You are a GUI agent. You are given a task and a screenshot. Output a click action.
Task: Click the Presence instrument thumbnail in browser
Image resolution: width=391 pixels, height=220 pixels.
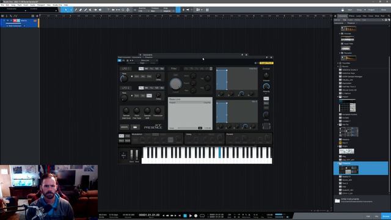[349, 170]
